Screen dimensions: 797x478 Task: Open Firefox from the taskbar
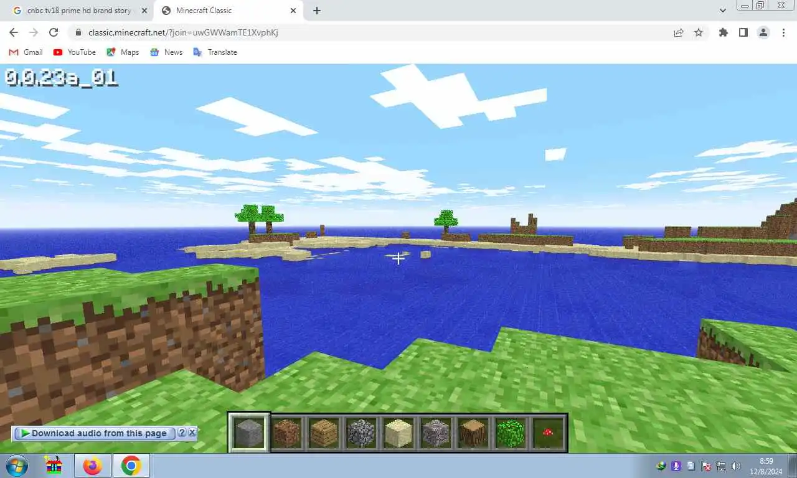tap(93, 466)
